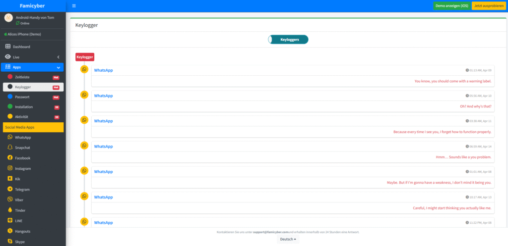Click the Facebook icon

[x=10, y=158]
